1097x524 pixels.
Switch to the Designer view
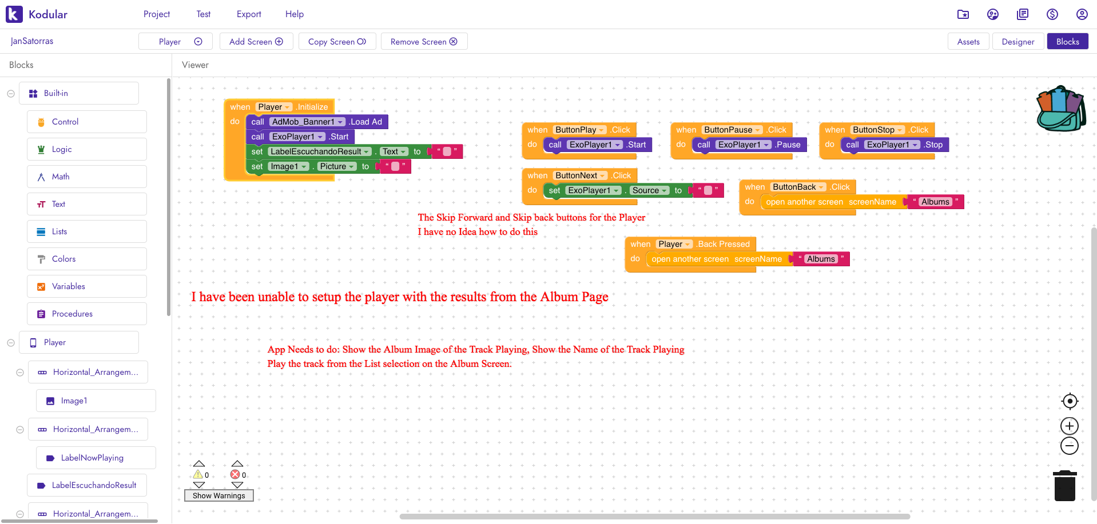pos(1017,42)
